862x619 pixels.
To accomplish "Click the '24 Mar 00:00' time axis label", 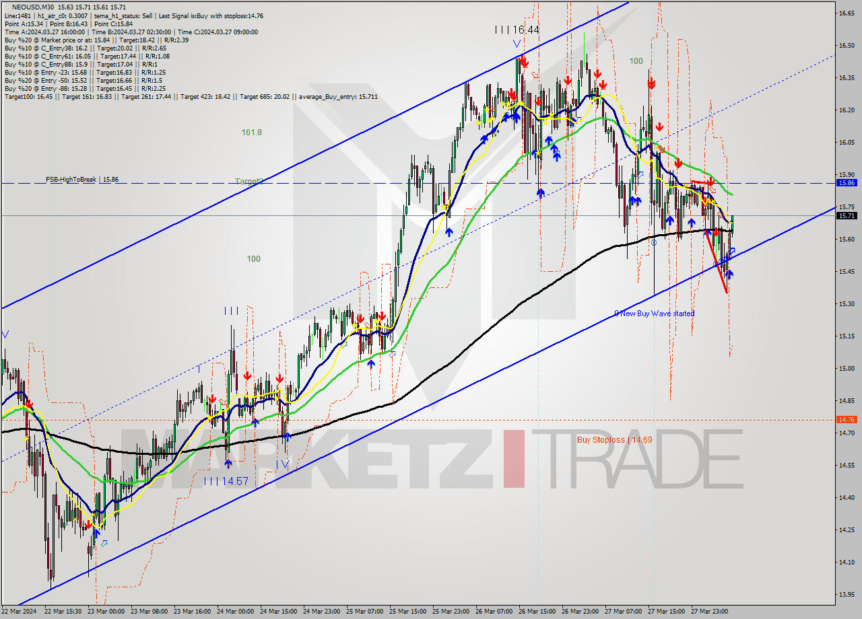I will click(236, 612).
